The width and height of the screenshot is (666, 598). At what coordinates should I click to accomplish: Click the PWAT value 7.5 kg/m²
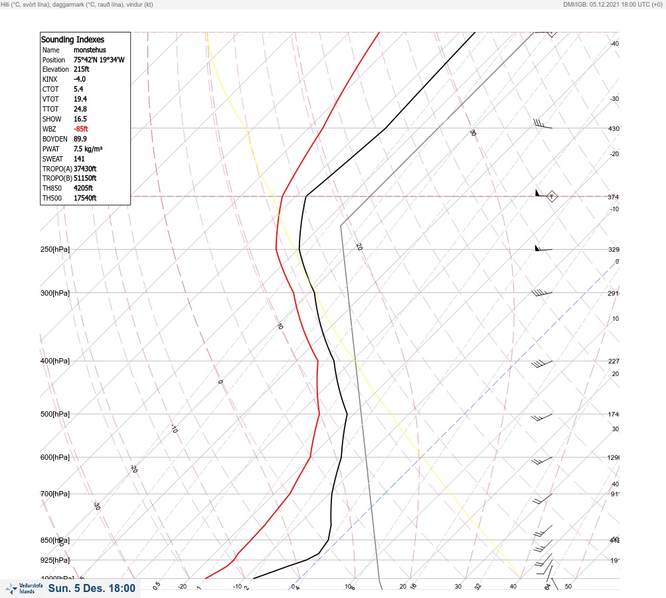(88, 149)
